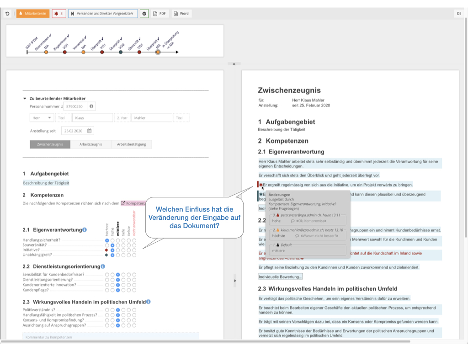Click the first Titel field

coord(63,118)
